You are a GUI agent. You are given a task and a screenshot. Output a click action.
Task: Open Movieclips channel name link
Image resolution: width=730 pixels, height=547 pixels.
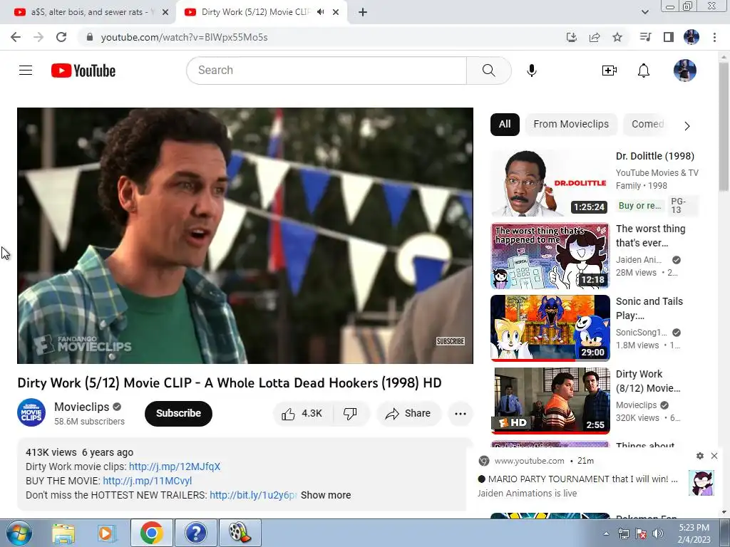[x=81, y=407]
